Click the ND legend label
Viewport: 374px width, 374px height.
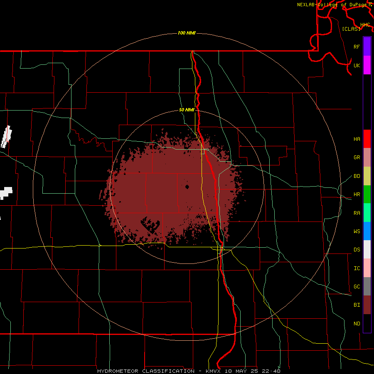357,324
